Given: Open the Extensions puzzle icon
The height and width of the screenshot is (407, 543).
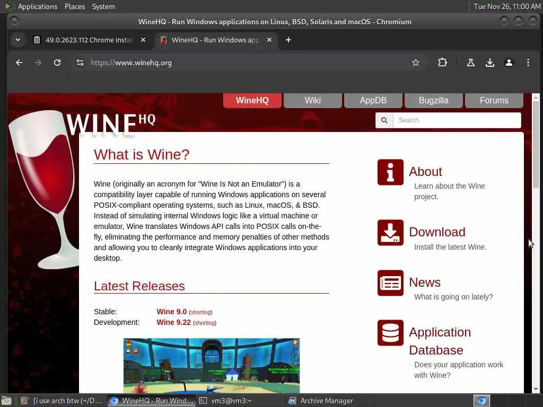Looking at the screenshot, I should click(x=442, y=63).
